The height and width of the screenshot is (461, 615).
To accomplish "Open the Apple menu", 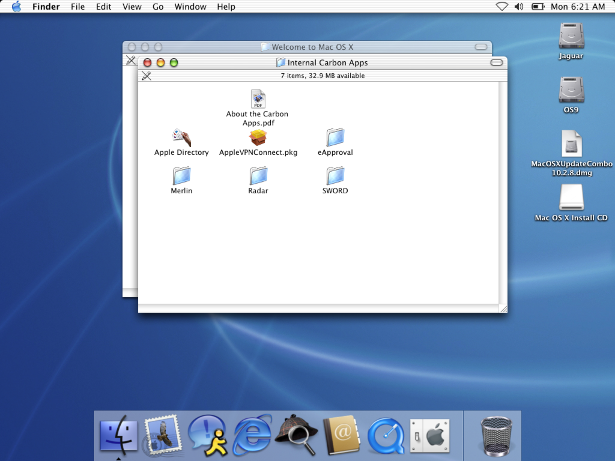I will pos(16,7).
